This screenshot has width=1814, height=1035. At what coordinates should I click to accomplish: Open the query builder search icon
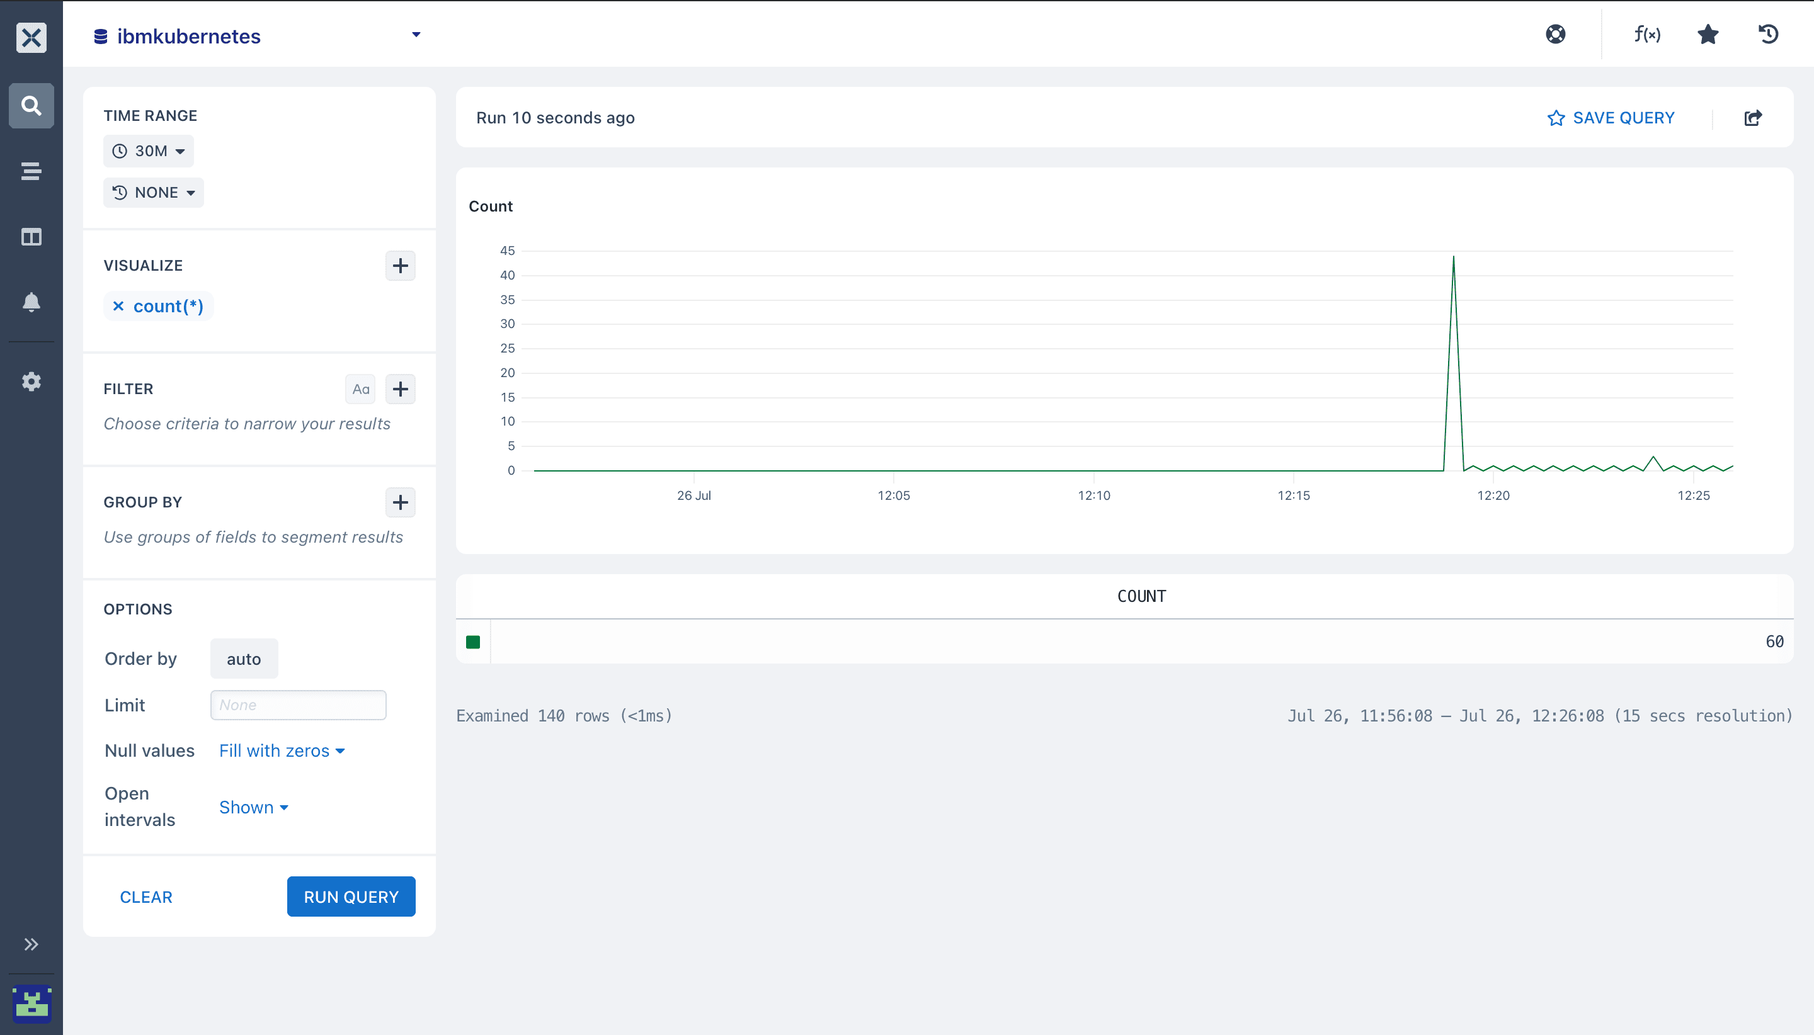point(31,106)
